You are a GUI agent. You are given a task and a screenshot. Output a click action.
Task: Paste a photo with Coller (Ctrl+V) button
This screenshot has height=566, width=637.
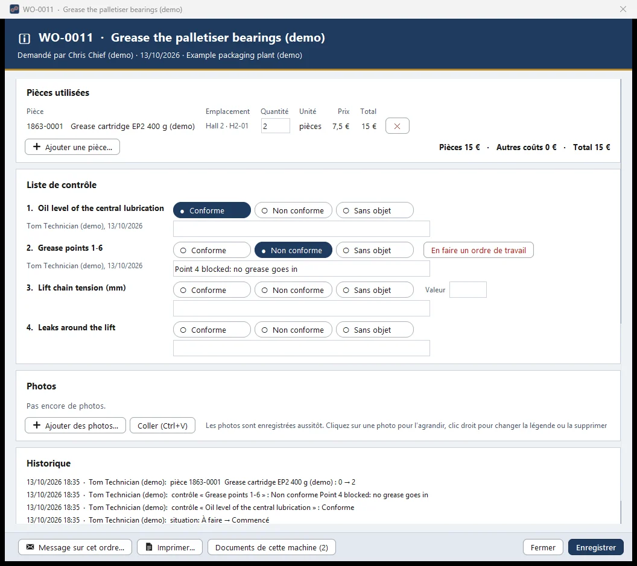click(162, 426)
